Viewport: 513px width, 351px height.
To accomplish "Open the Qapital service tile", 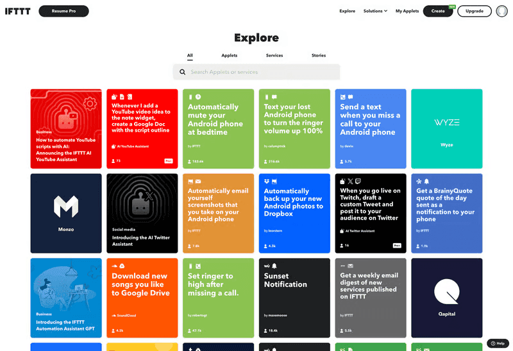I will coord(446,298).
